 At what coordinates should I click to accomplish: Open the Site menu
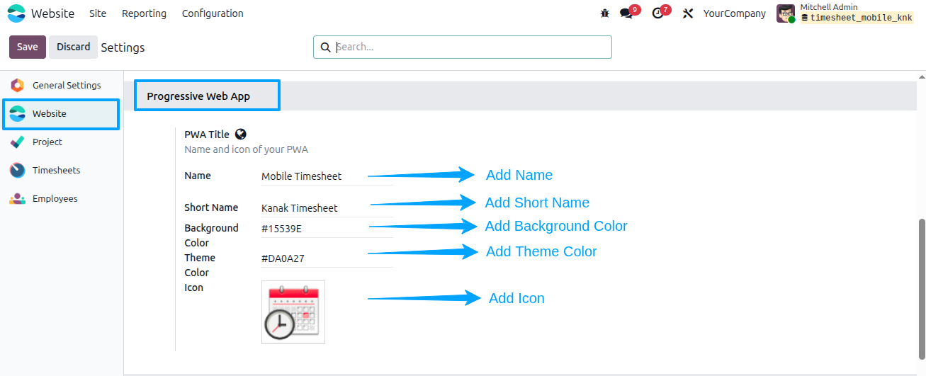98,13
